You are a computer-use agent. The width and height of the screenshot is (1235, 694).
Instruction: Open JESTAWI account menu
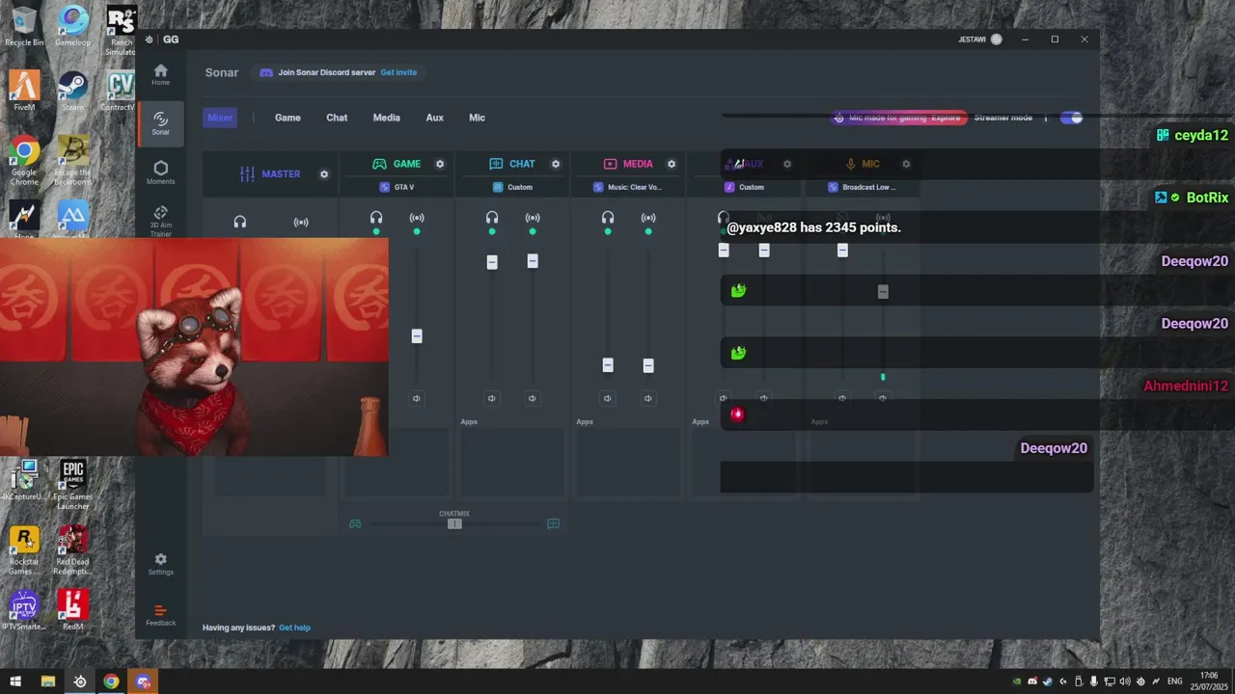979,40
